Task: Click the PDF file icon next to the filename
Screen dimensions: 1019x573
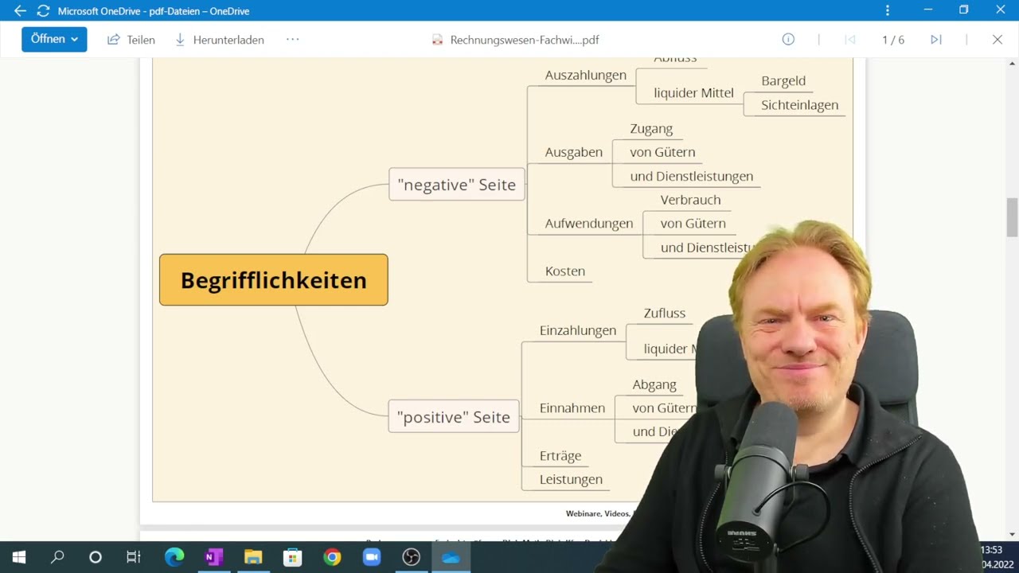Action: 437,40
